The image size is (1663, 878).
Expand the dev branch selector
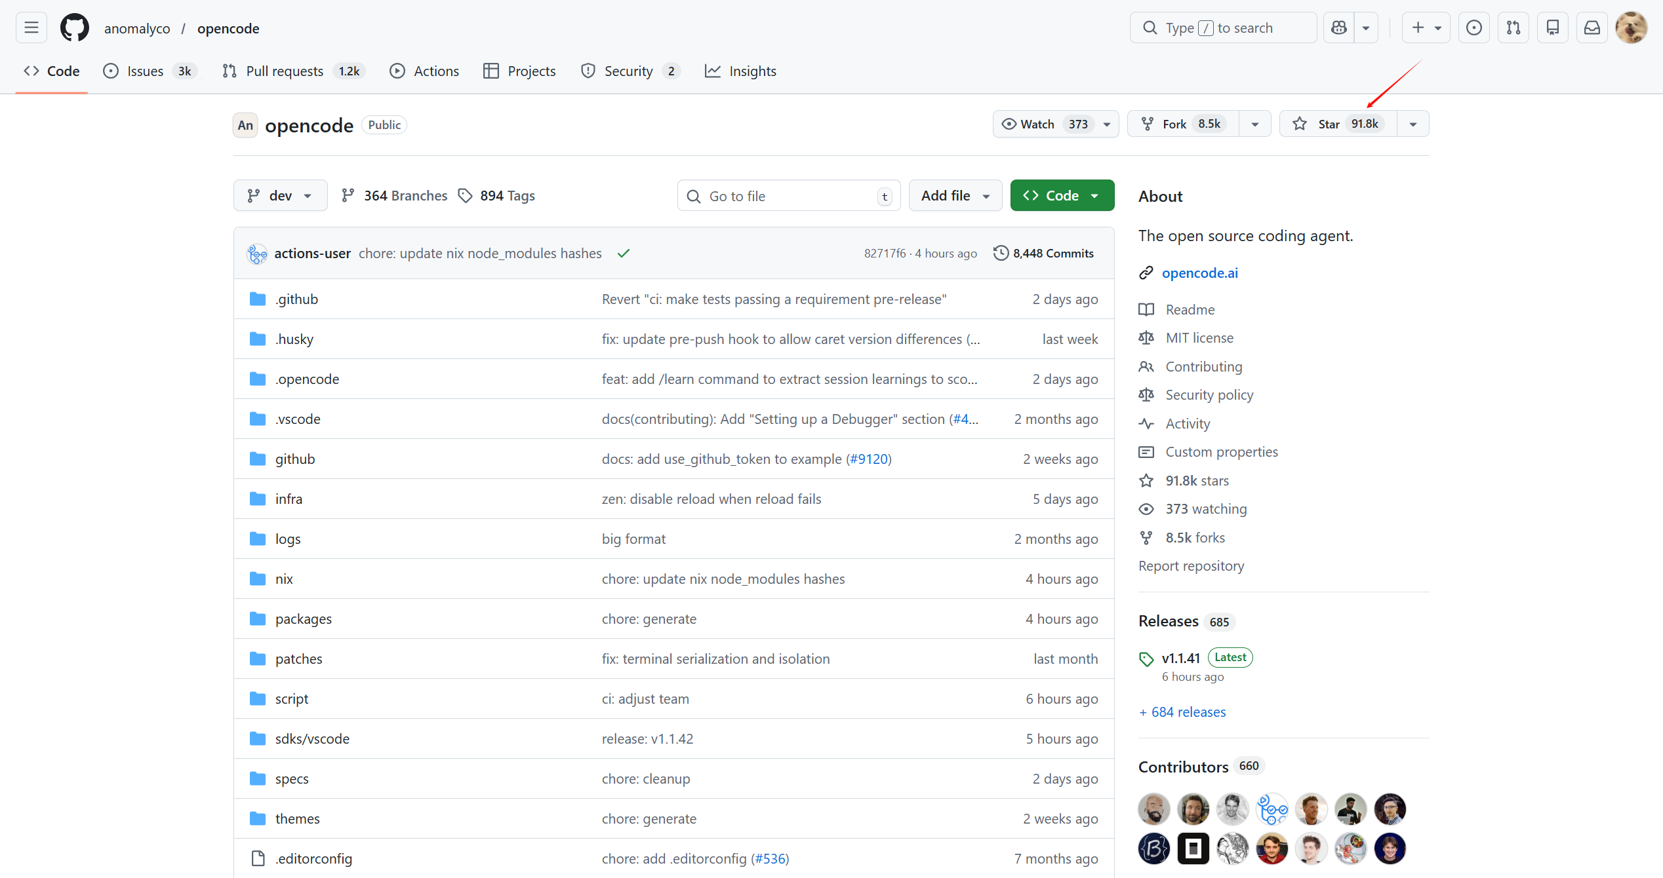pos(280,195)
